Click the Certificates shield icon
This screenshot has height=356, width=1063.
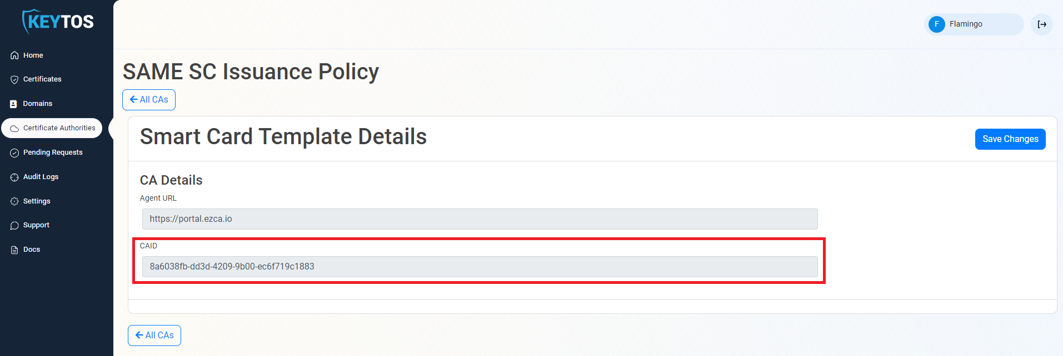14,80
